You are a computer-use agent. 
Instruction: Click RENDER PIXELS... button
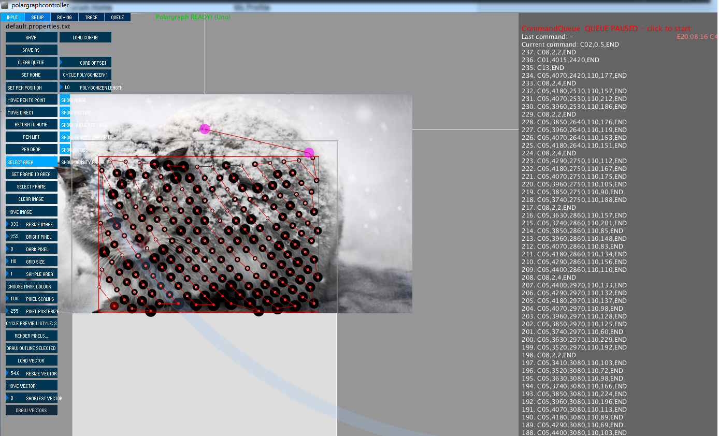pos(32,336)
